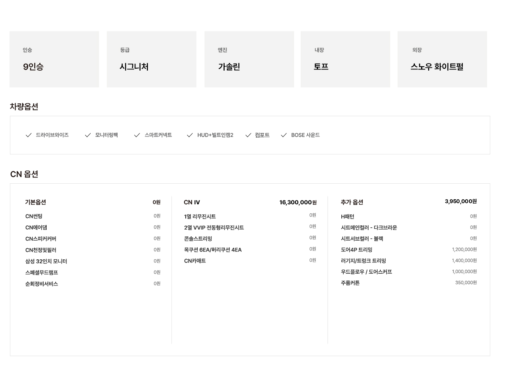Click the checkmark beside HUD+빌트인캠2
This screenshot has height=372, width=506.
(190, 135)
